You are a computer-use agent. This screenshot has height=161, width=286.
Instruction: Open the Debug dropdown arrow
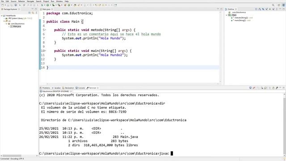(x=45, y=5)
